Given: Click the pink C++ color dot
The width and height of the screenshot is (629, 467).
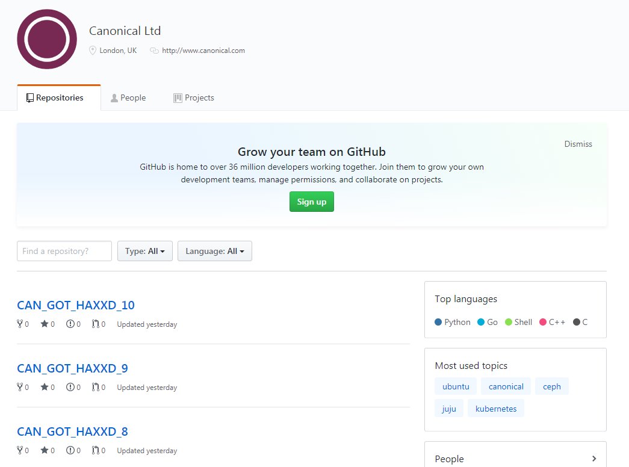Looking at the screenshot, I should click(543, 322).
